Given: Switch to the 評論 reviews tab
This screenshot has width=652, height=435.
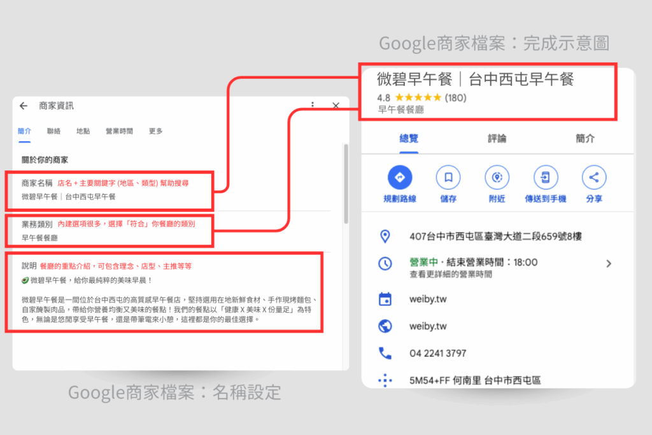Looking at the screenshot, I should pos(497,139).
